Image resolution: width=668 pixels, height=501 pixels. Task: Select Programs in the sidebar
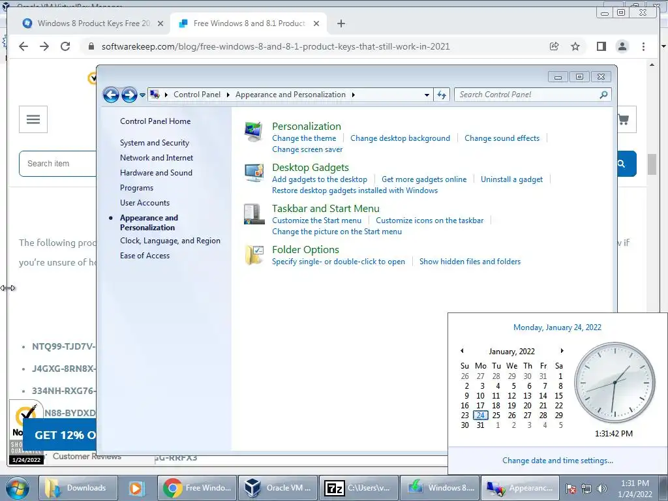click(136, 188)
